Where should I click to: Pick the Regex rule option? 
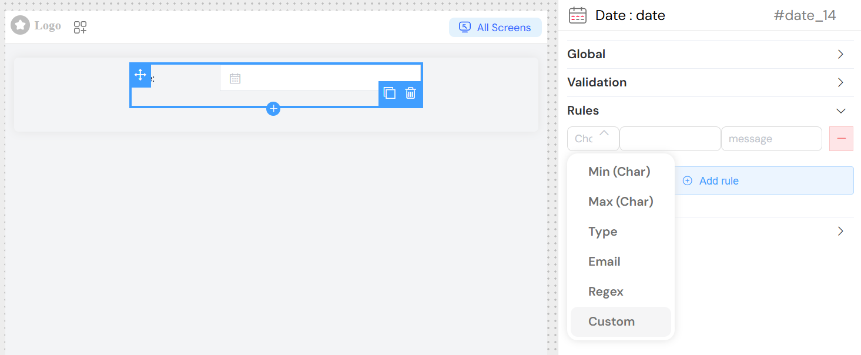(x=621, y=292)
